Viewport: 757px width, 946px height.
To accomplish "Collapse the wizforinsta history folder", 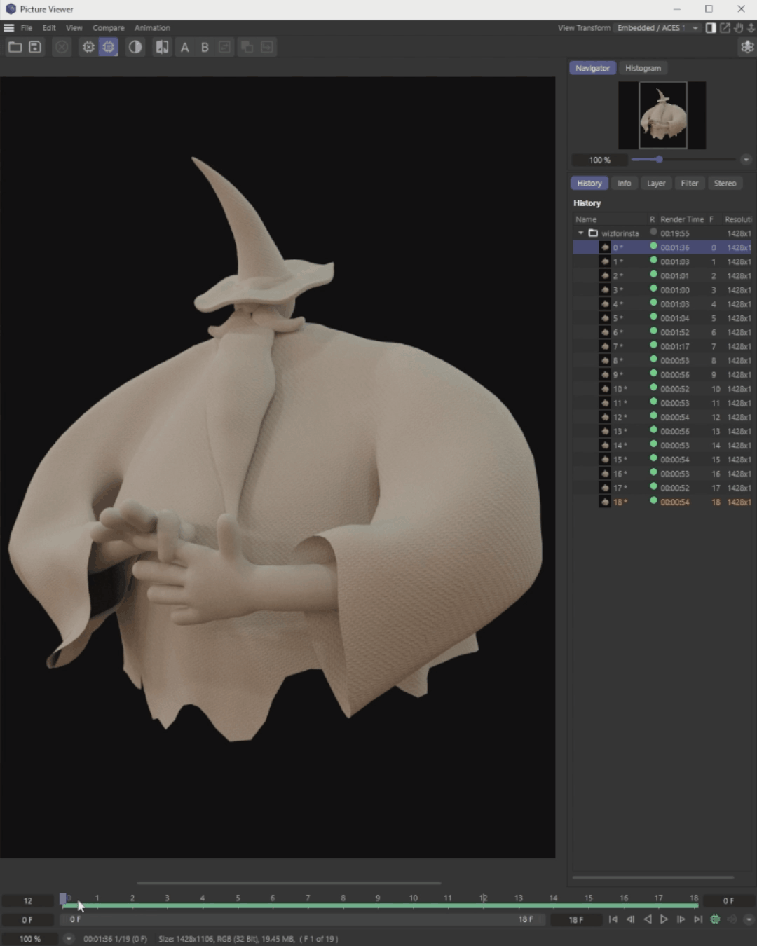I will [x=580, y=233].
